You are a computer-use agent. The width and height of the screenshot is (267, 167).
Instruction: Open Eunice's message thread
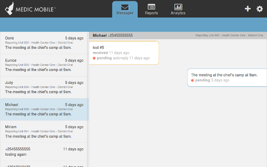point(44,65)
